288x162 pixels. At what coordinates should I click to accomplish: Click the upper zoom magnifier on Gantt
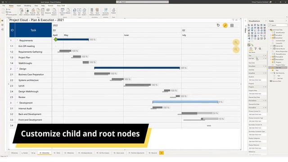(x=236, y=42)
